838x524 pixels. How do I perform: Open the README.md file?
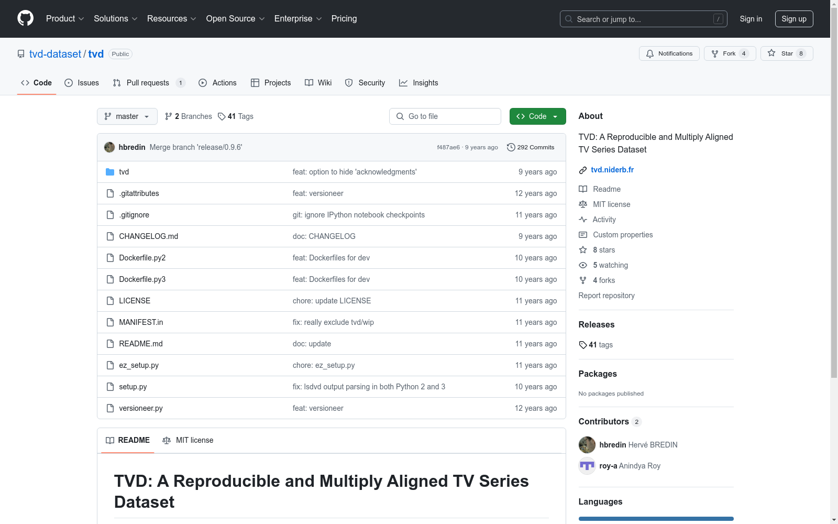point(141,344)
